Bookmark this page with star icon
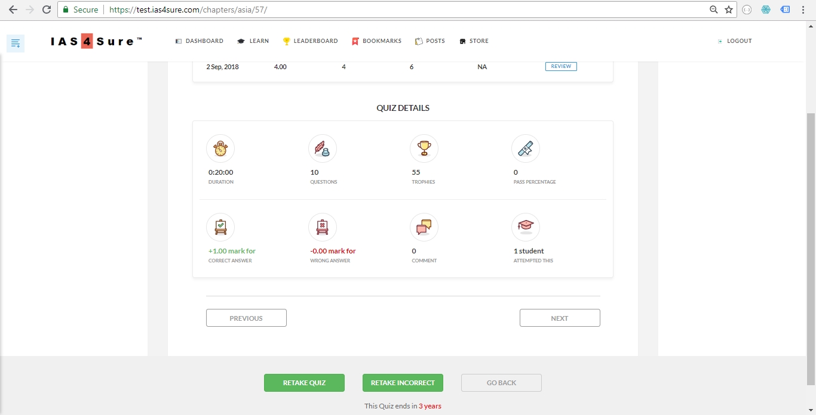This screenshot has width=816, height=415. (729, 10)
